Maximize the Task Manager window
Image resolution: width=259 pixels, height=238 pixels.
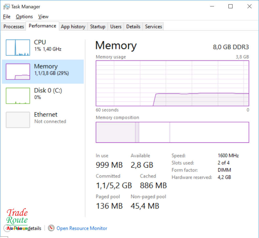230,7
